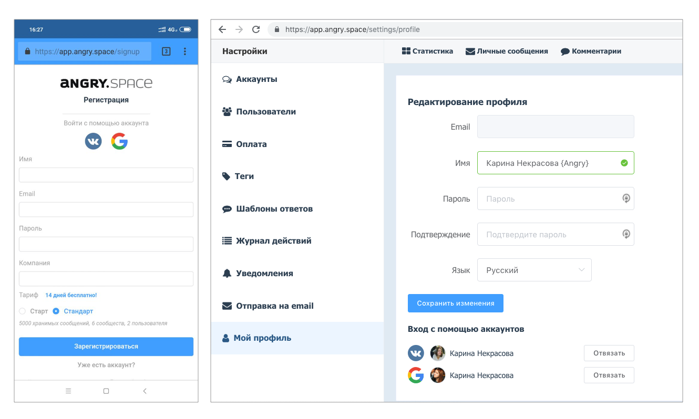Click Компания field on mobile signup
The image size is (699, 419).
tap(106, 279)
